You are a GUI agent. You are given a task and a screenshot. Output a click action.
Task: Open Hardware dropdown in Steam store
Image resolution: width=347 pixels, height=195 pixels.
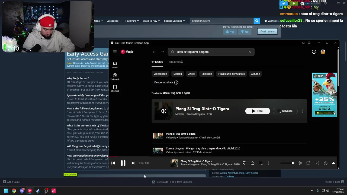pyautogui.click(x=132, y=21)
